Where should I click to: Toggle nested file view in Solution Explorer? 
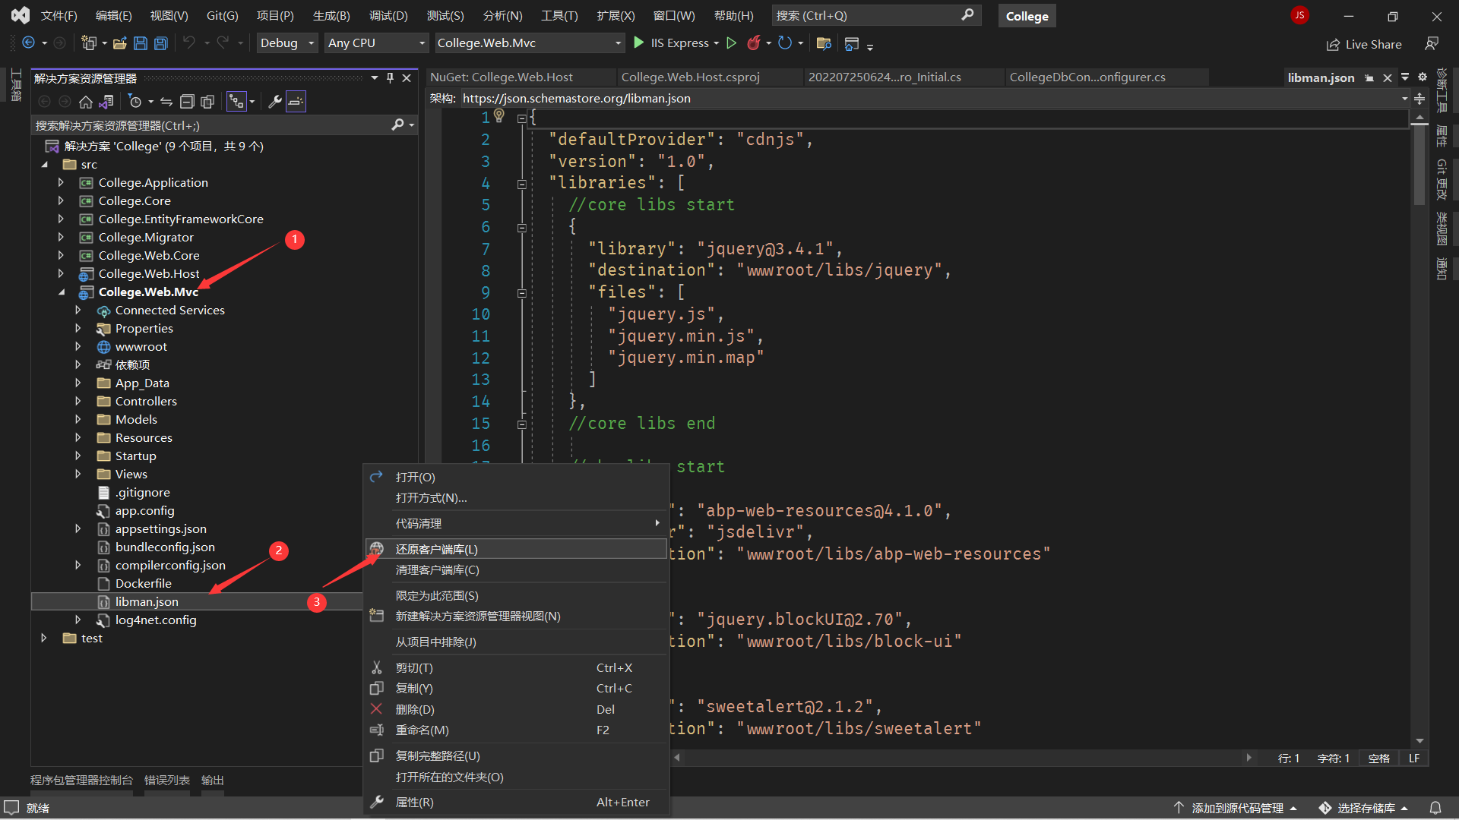coord(237,102)
